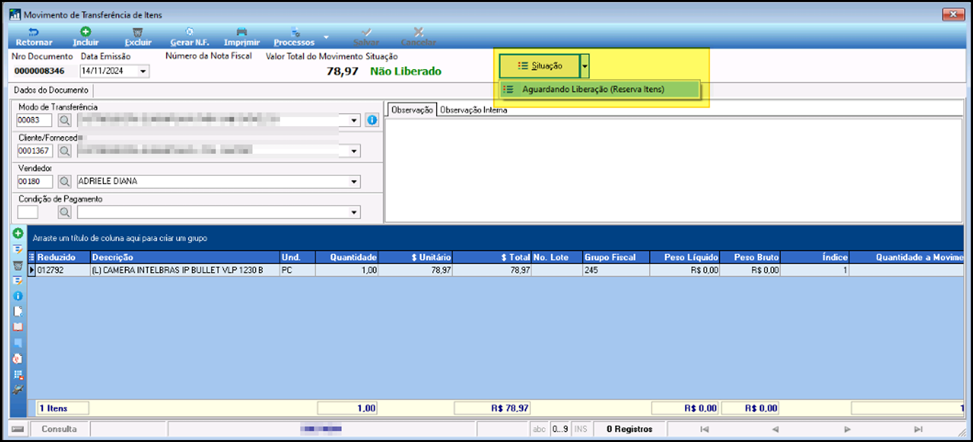Image resolution: width=973 pixels, height=442 pixels.
Task: Open the Cliente/Fornecedor search magnifier
Action: tap(64, 151)
